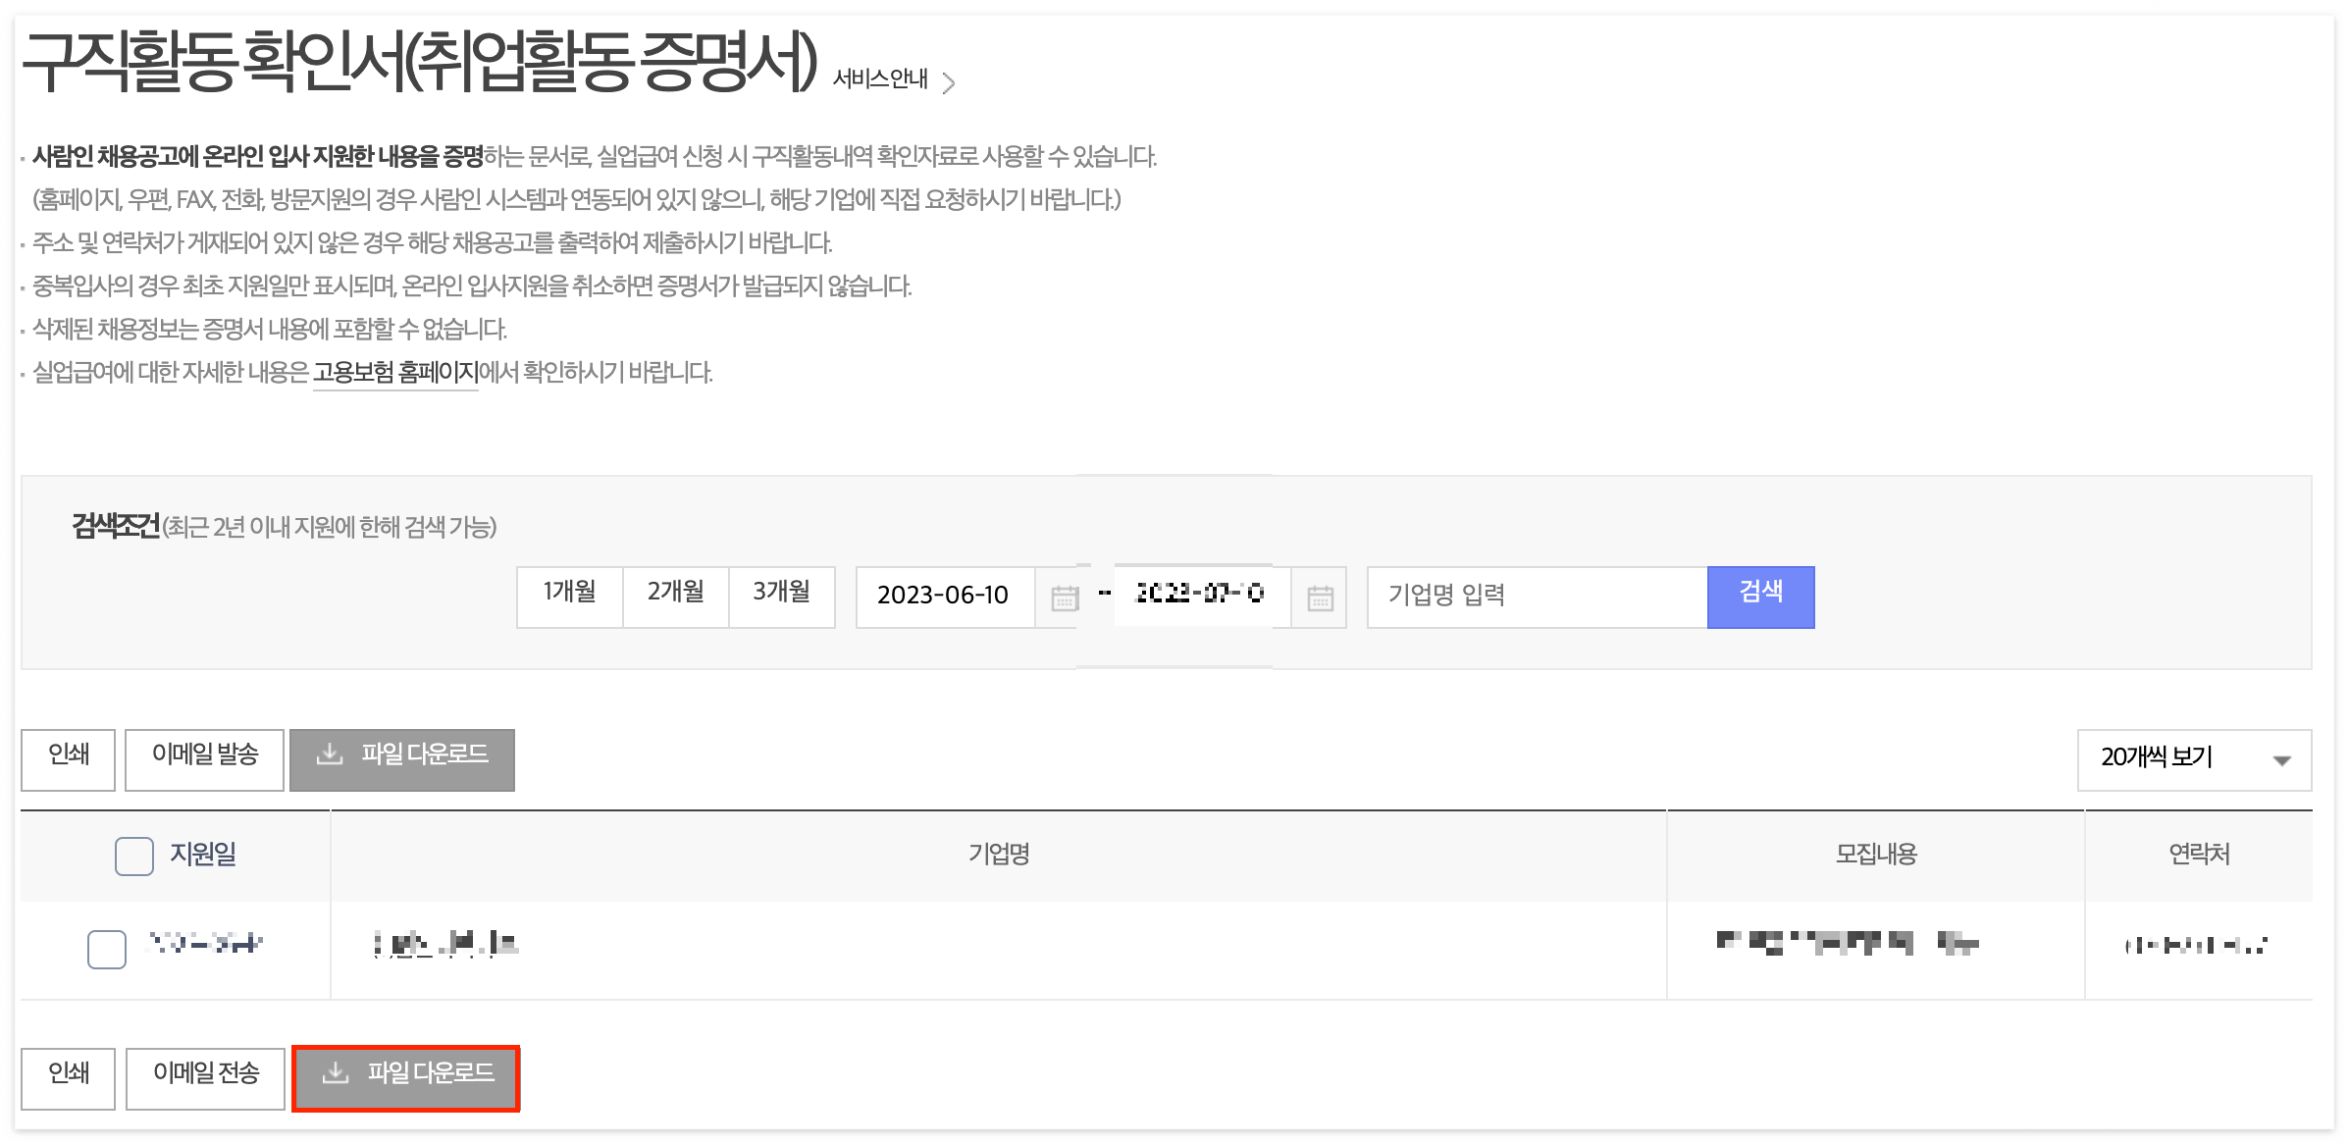Click the download icon in bottom 파일 다운로드
The width and height of the screenshot is (2349, 1144).
(336, 1073)
